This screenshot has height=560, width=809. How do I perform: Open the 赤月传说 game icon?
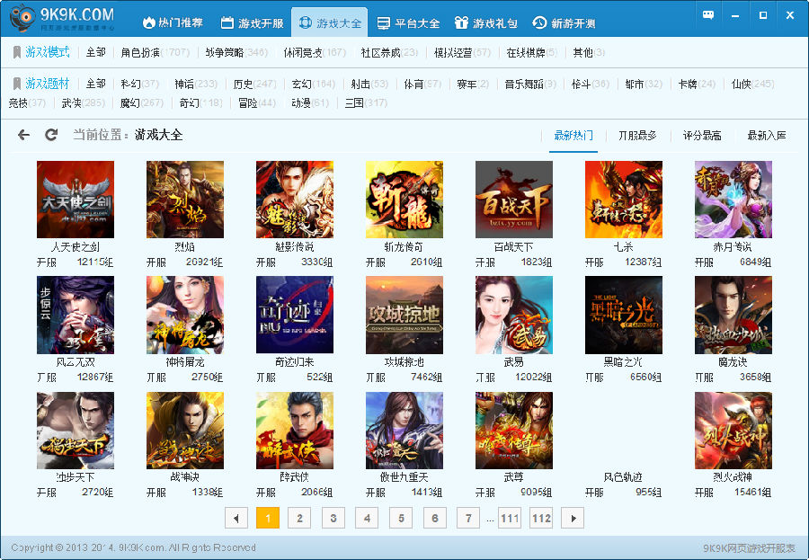point(733,200)
